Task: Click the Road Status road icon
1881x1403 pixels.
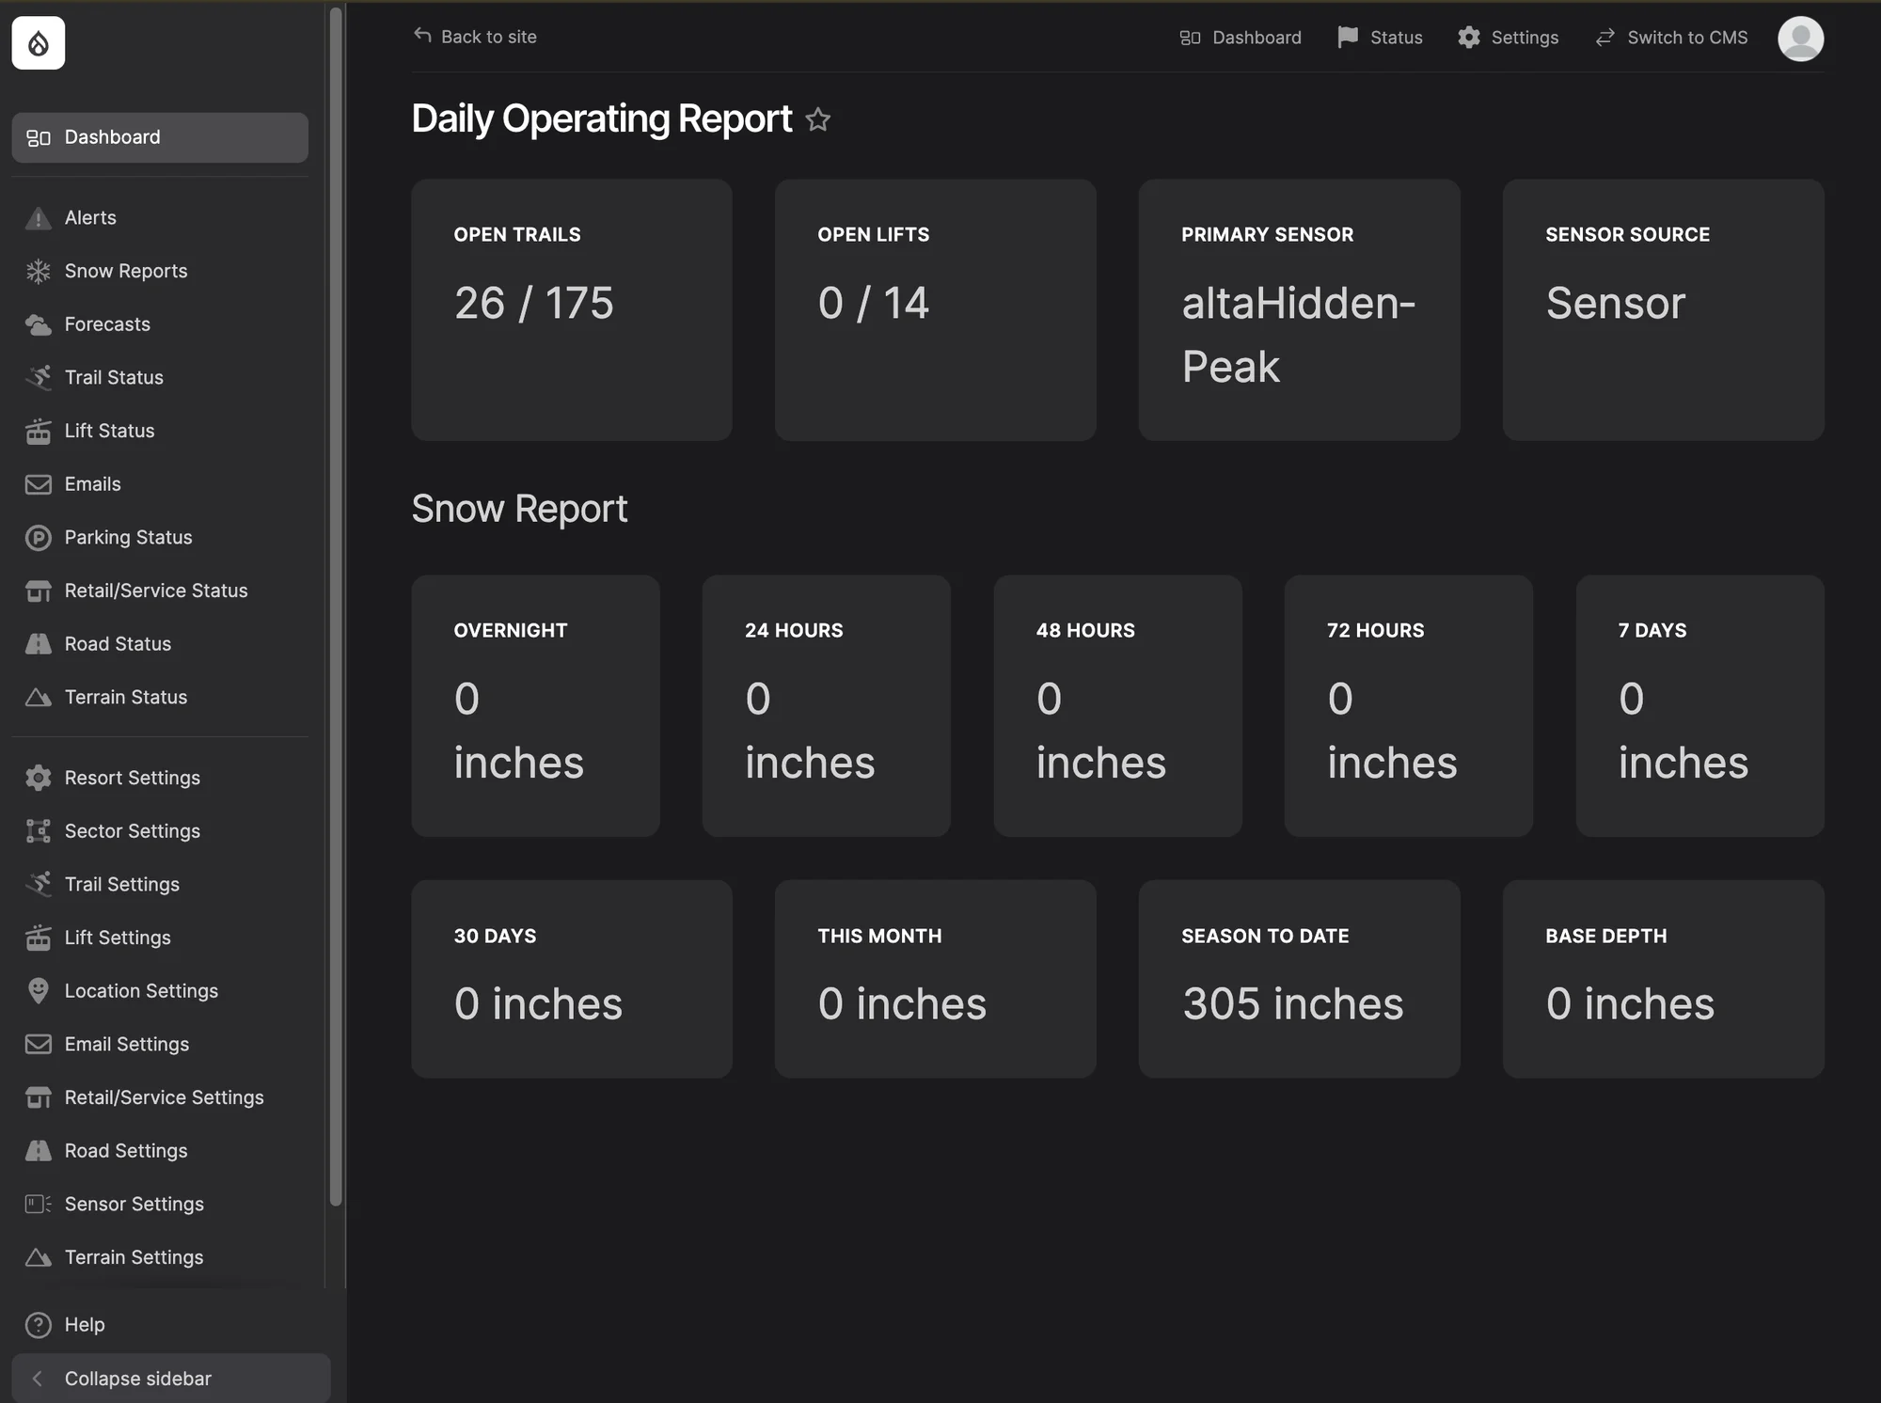Action: pyautogui.click(x=38, y=644)
